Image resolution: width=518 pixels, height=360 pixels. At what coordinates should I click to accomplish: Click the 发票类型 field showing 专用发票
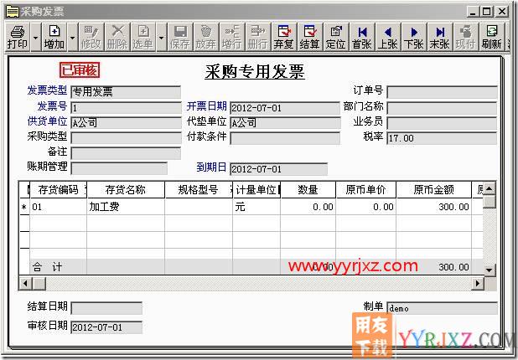126,92
